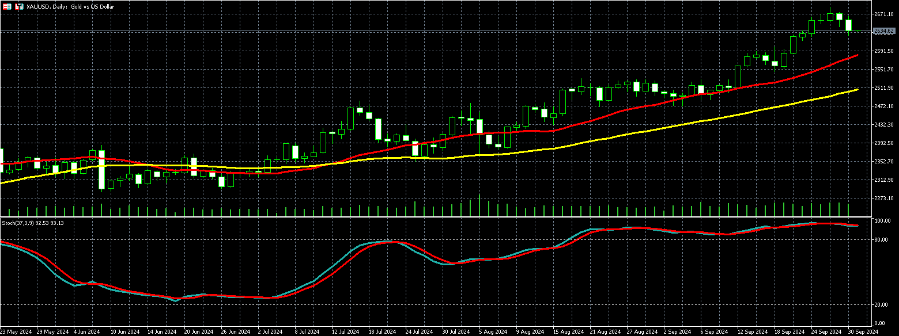Click the 100.00 label on stochastic scale

(x=883, y=221)
